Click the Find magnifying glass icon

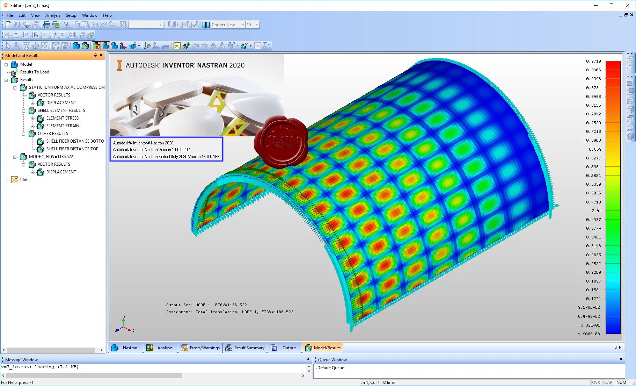(112, 25)
